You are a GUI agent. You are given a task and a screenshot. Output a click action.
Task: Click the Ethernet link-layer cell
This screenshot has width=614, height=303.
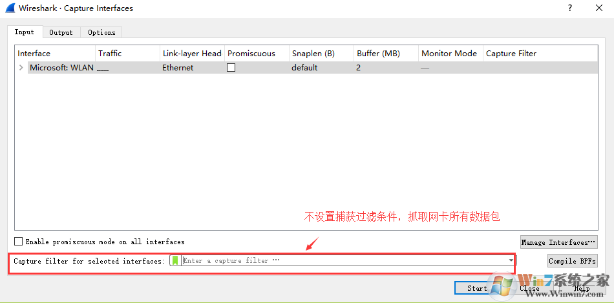pos(178,68)
